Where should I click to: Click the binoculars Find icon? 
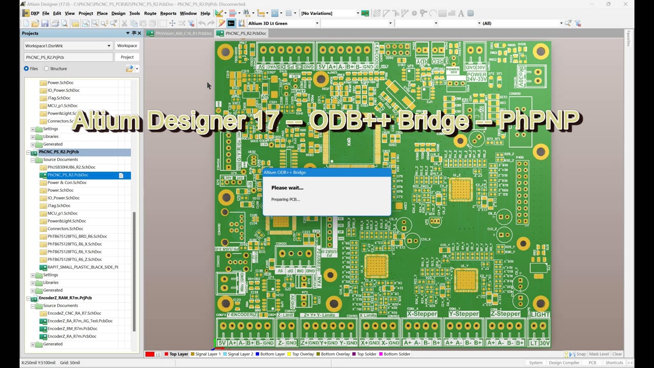tap(246, 13)
